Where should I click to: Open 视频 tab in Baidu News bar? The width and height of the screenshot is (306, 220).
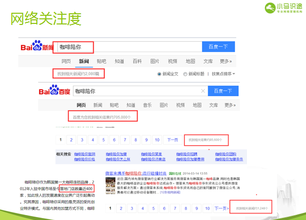tap(173, 61)
